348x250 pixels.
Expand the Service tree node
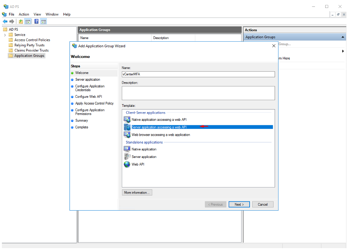tap(5, 35)
